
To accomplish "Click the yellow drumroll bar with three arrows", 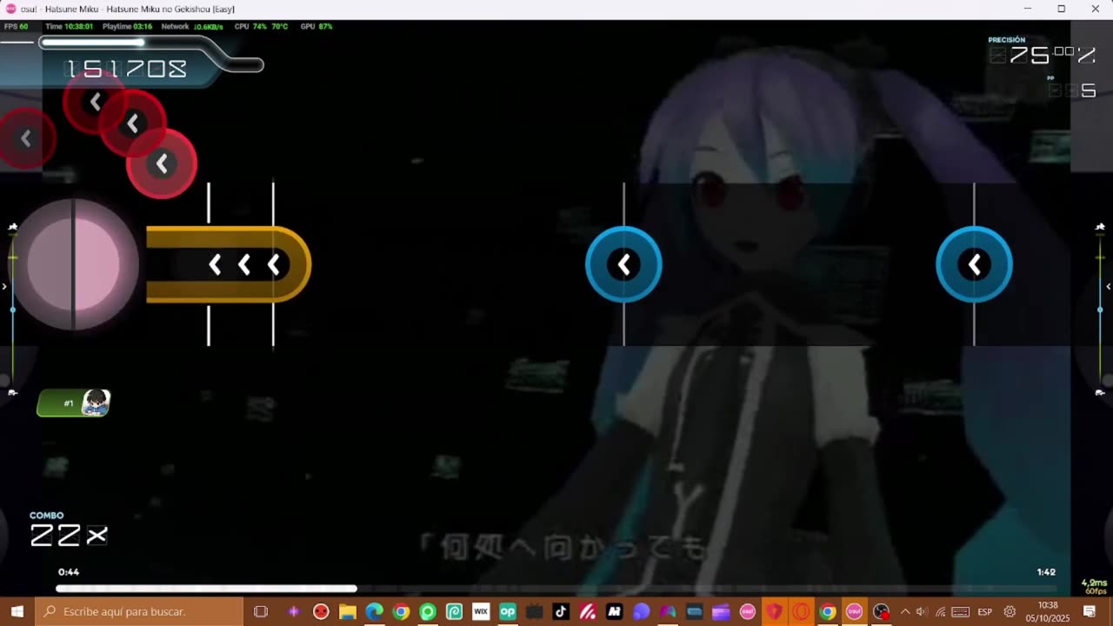I will [229, 264].
